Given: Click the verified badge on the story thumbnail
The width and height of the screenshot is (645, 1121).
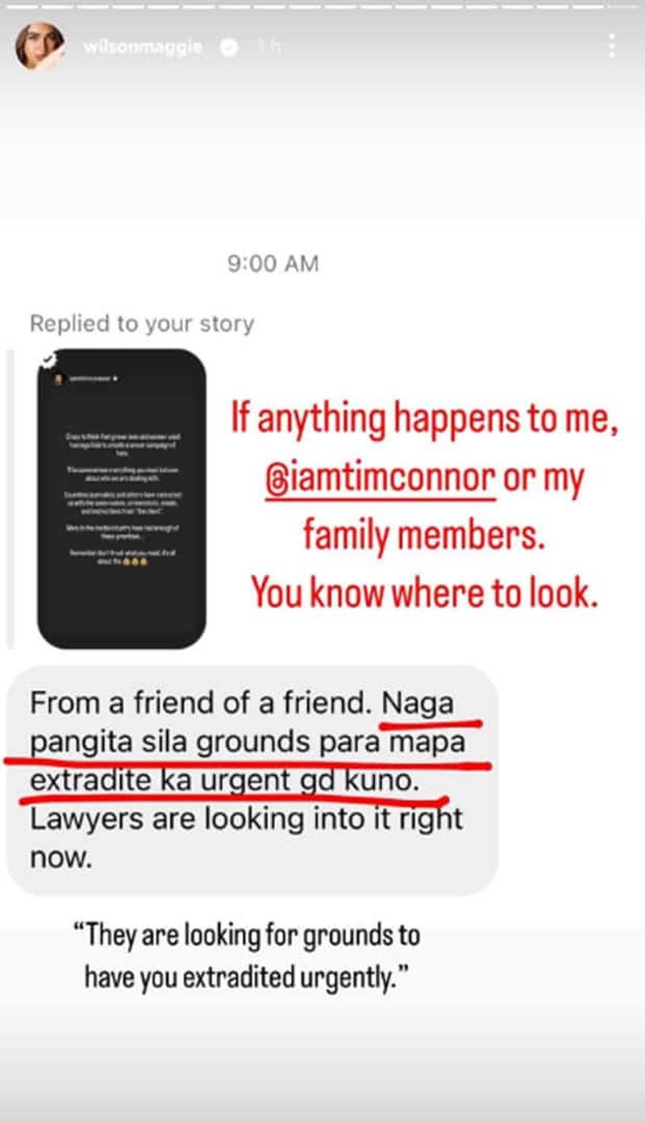Looking at the screenshot, I should click(x=48, y=361).
